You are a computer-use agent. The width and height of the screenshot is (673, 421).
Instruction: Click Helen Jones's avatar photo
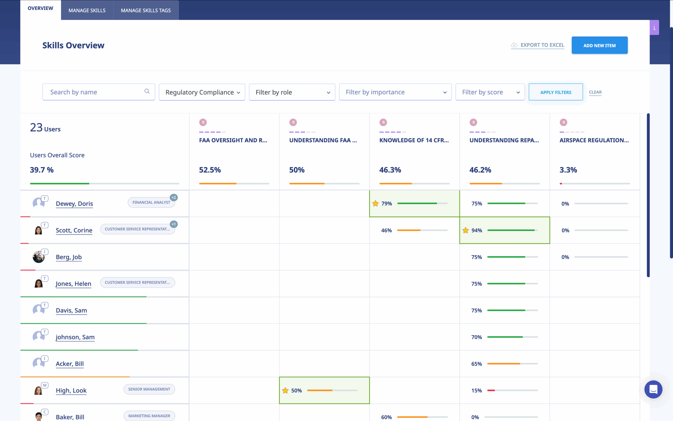coord(38,283)
